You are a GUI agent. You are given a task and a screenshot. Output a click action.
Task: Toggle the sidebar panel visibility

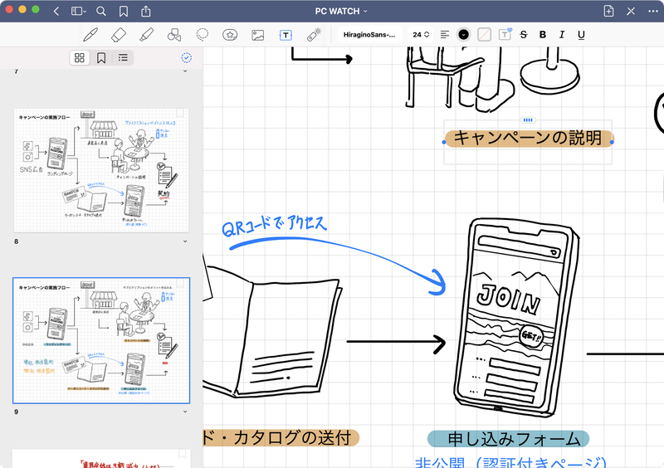point(78,11)
